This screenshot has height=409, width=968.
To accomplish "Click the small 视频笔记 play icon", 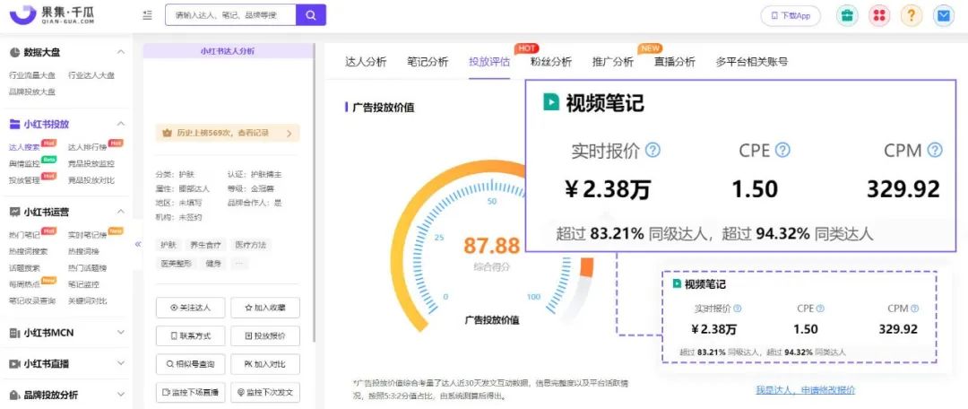I will (677, 284).
